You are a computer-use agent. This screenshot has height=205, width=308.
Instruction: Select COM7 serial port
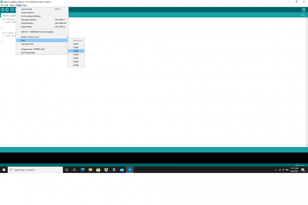[76, 58]
